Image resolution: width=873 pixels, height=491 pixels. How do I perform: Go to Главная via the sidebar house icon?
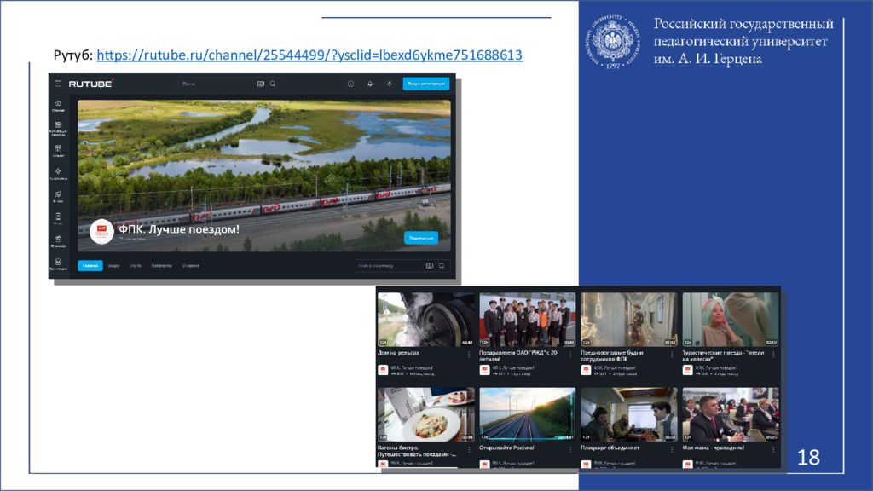click(x=58, y=103)
